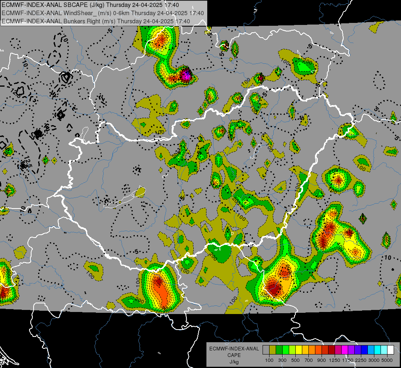This screenshot has width=401, height=368.
Task: Select the dark green legend swatch
Action: [279, 350]
